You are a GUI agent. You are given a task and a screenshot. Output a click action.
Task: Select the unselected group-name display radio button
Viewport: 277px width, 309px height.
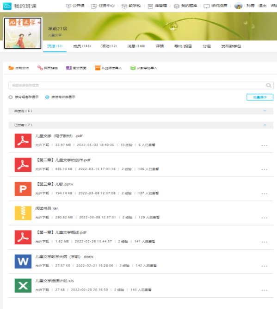(x=11, y=97)
